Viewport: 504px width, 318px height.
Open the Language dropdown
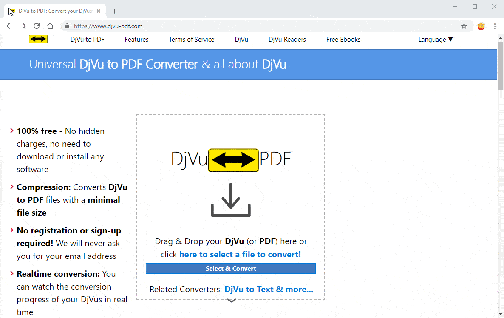point(435,39)
